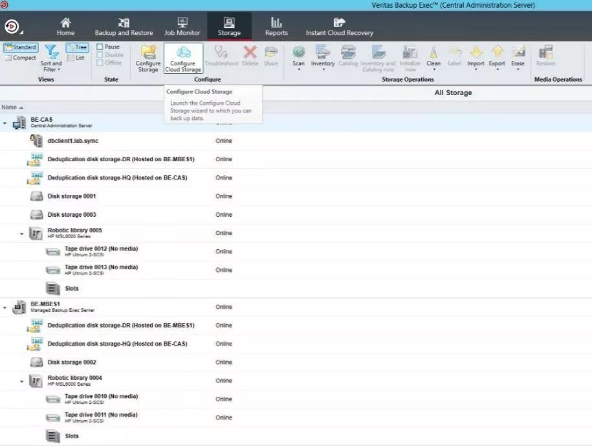592x446 pixels.
Task: Switch to List view
Action: [76, 58]
